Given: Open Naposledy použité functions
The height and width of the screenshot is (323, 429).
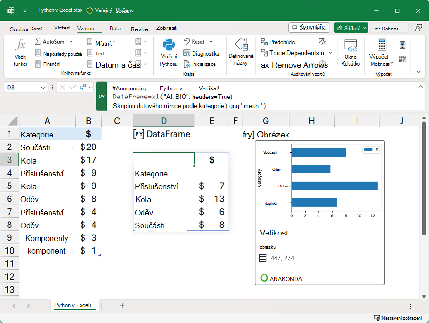Looking at the screenshot, I should tap(58, 53).
